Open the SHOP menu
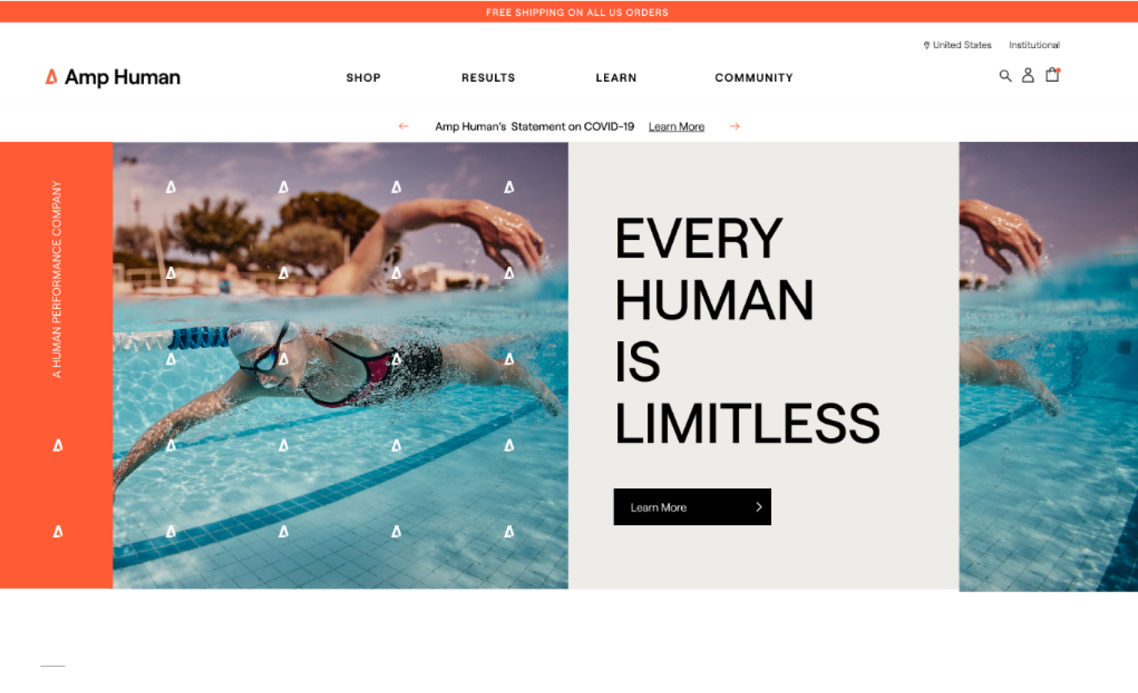The image size is (1138, 693). pos(363,78)
